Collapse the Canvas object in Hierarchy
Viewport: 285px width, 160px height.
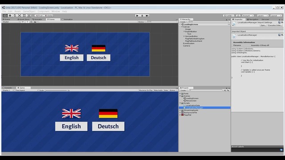182,27
